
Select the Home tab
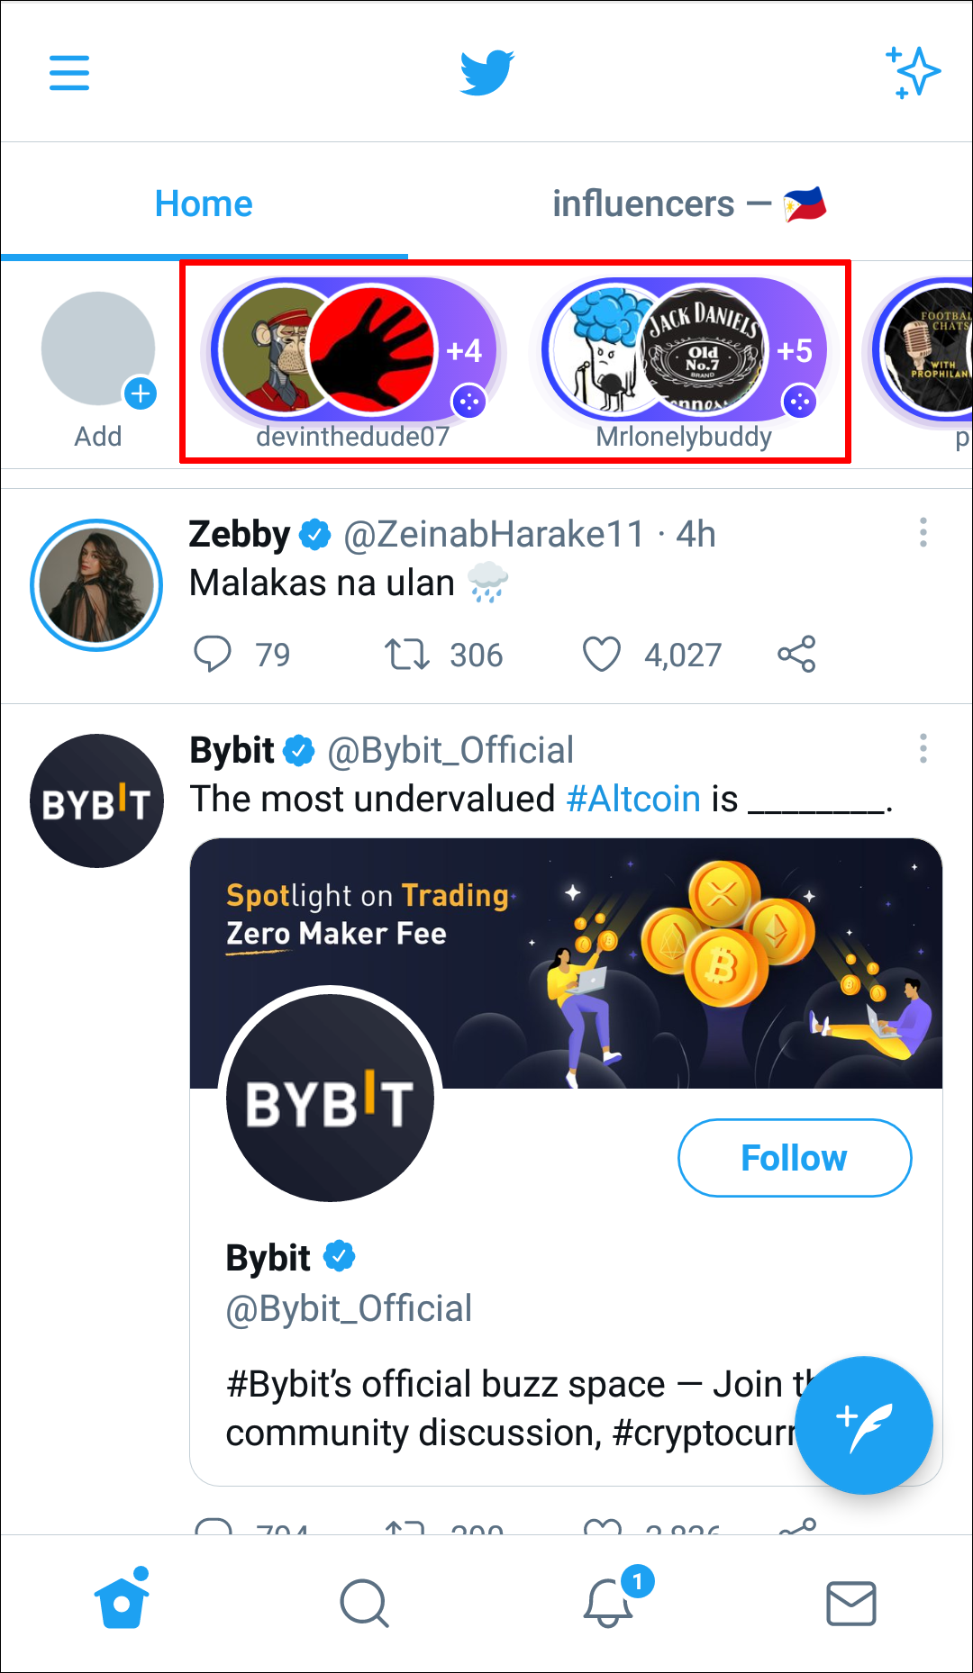click(x=204, y=203)
